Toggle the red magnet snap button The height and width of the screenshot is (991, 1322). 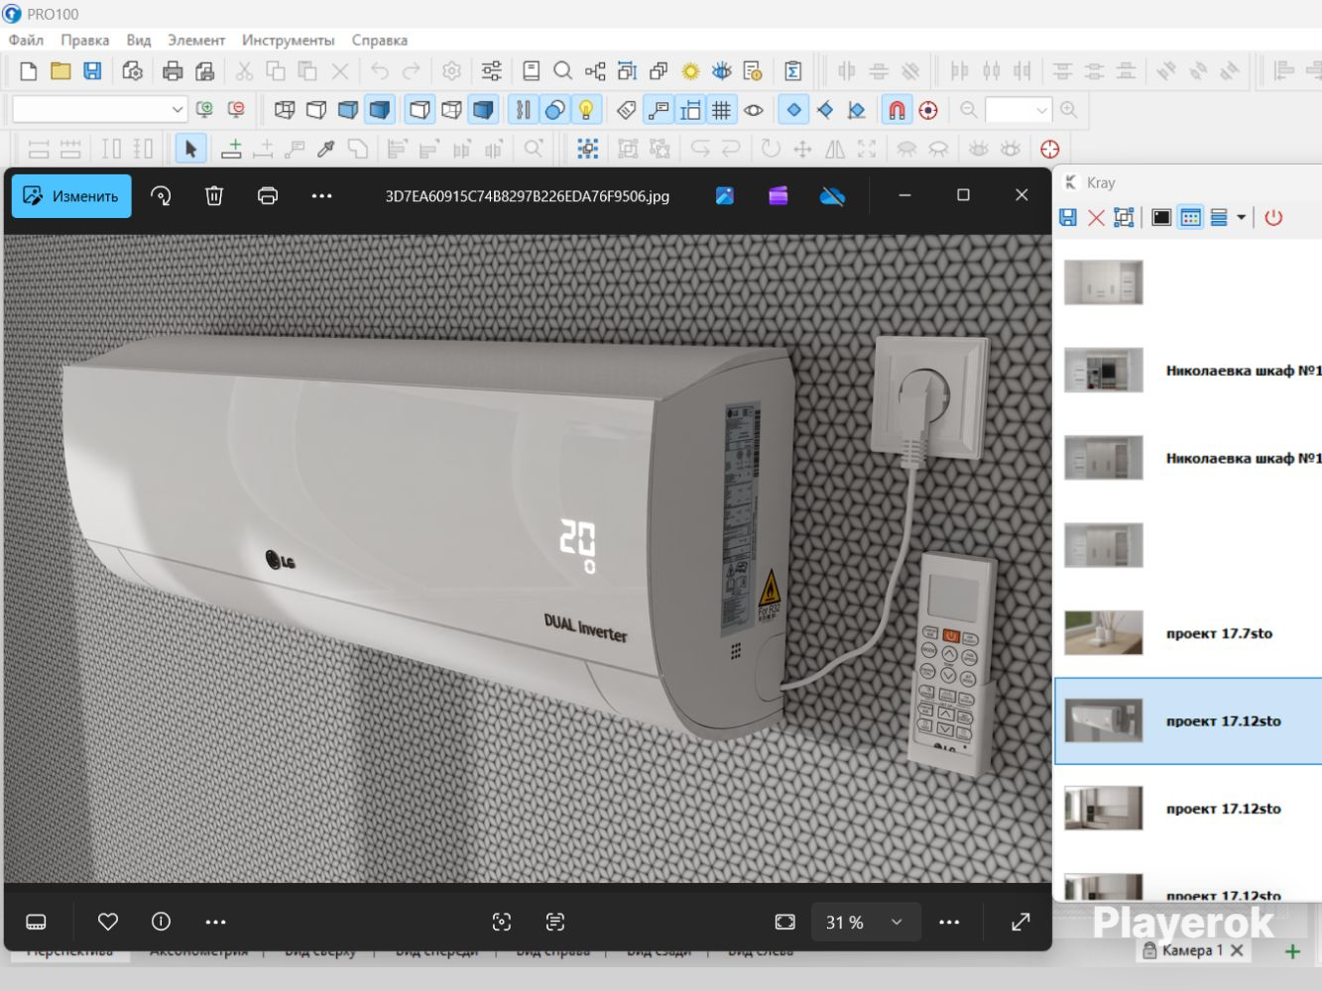[x=897, y=110]
